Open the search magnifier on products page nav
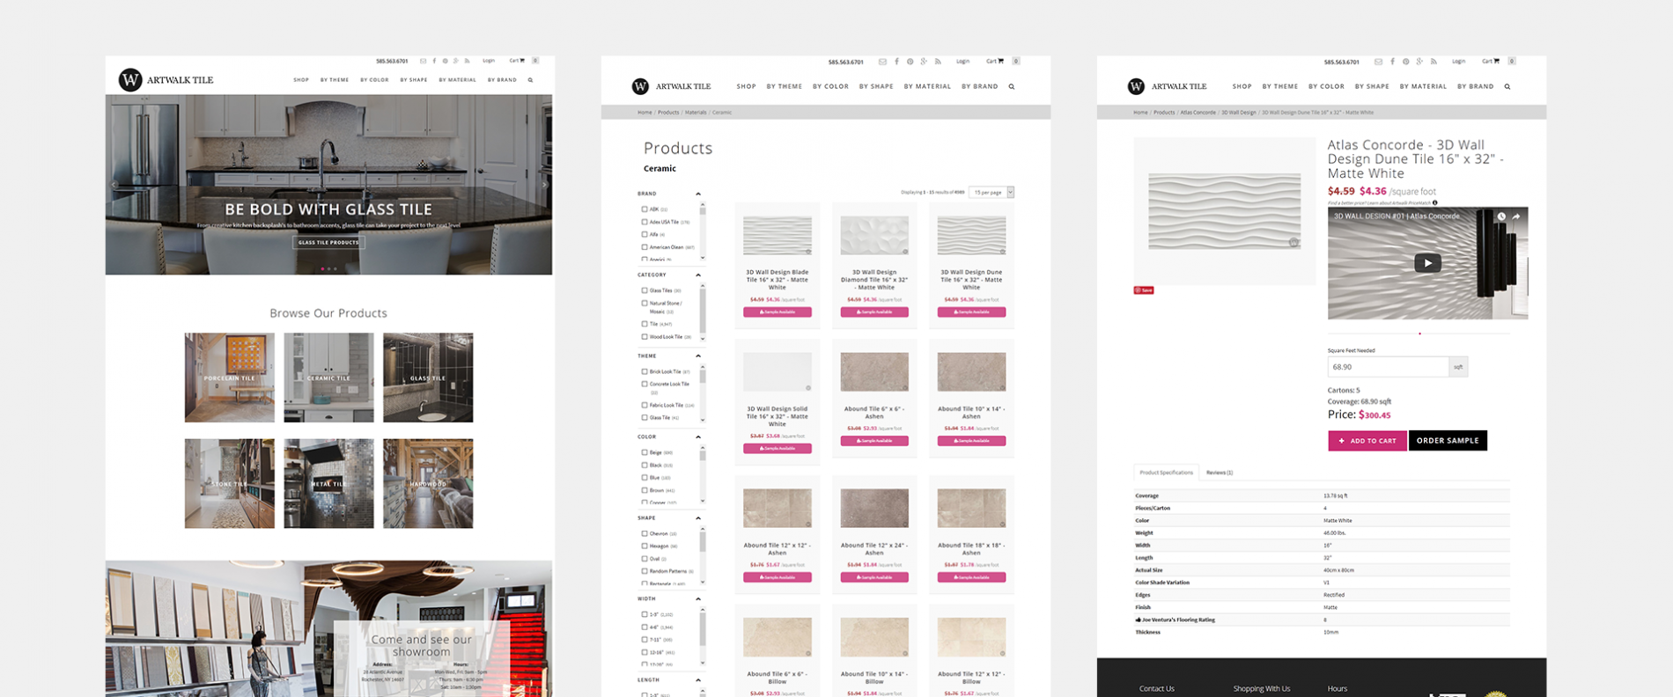Image resolution: width=1673 pixels, height=697 pixels. pyautogui.click(x=1012, y=86)
